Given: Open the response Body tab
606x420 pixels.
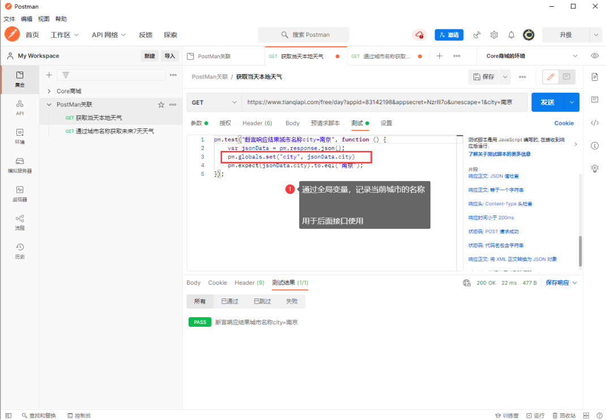Looking at the screenshot, I should (193, 283).
